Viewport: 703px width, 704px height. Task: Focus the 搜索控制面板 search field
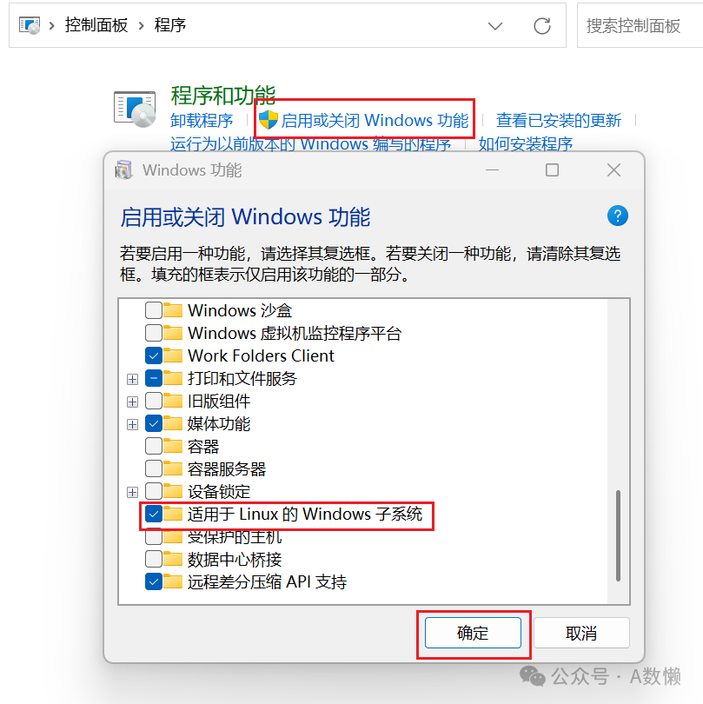pyautogui.click(x=640, y=25)
